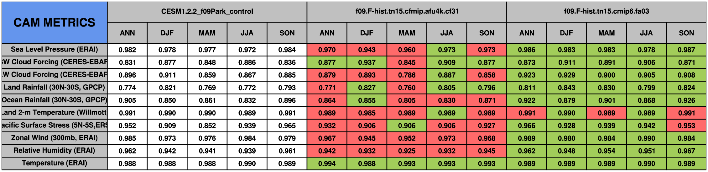This screenshot has width=708, height=172.
Task: Click the green 0.926 Ocean Rainfall cell
Action: [686, 101]
